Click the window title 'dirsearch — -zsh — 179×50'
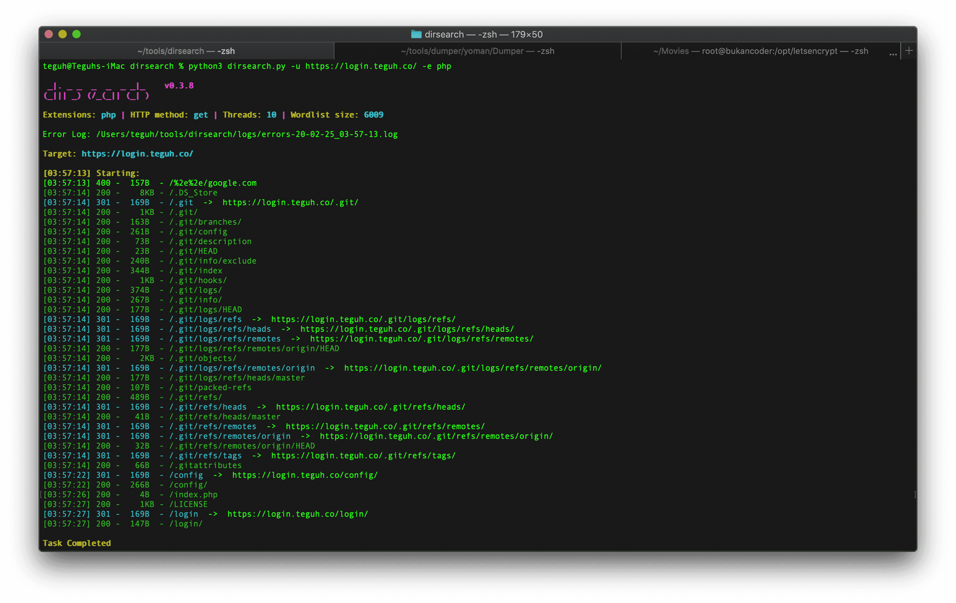The width and height of the screenshot is (956, 603). pos(483,34)
